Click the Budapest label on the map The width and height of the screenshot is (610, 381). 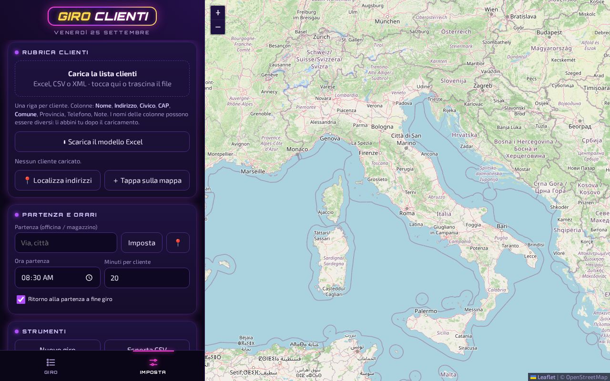[549, 32]
